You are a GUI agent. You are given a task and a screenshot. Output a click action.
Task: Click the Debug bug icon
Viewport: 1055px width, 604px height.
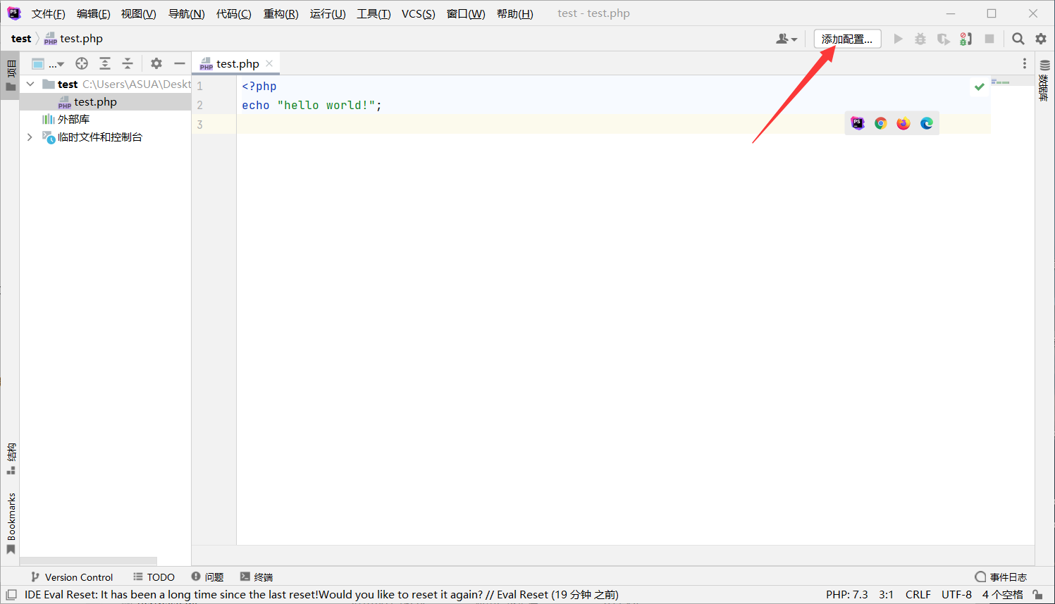920,39
